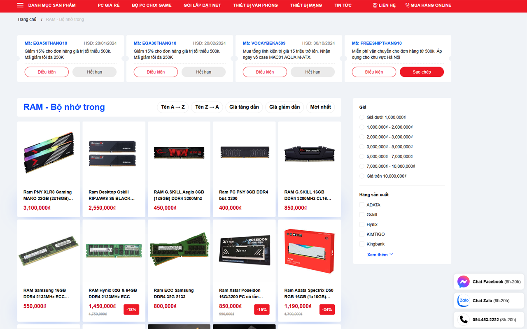
Task: Check the ADATA manufacturer checkbox
Action: [x=362, y=205]
